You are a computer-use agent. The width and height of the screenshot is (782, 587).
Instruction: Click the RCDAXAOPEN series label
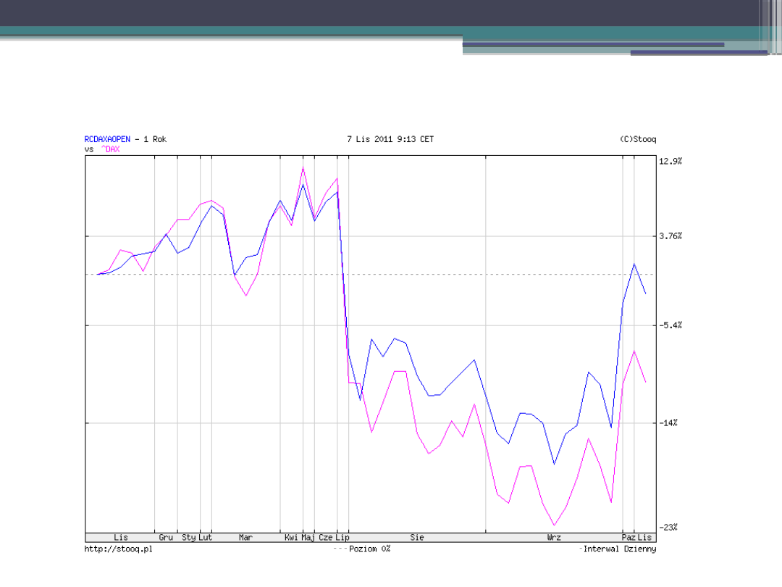[107, 139]
